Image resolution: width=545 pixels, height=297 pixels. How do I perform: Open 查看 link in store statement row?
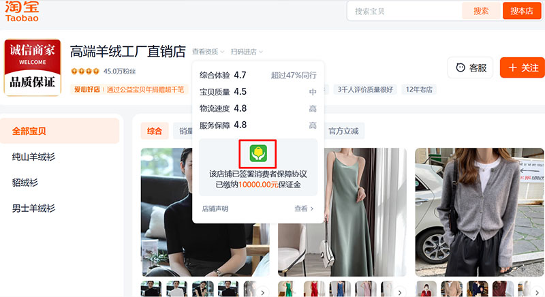[x=304, y=209]
